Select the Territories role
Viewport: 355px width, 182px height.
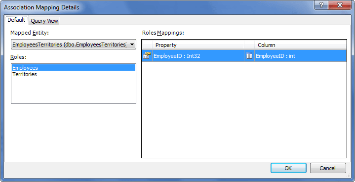74,74
